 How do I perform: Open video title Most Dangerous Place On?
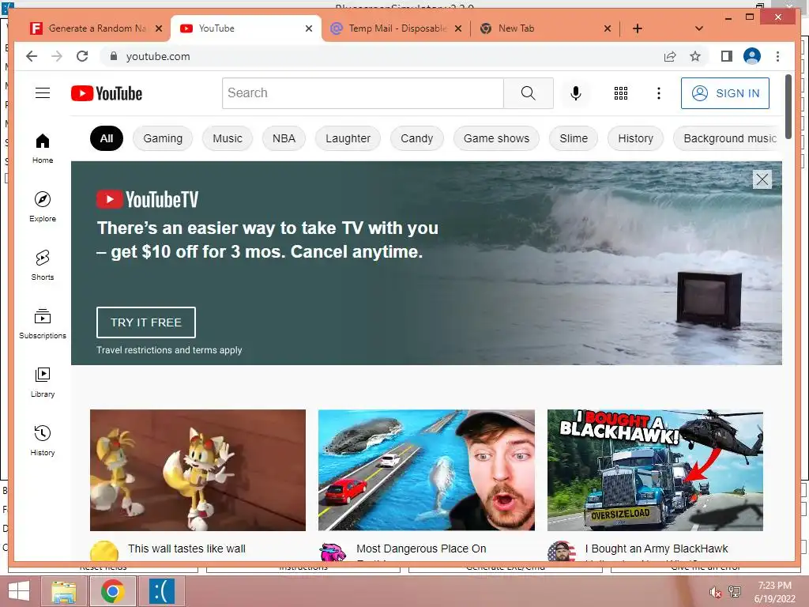[x=421, y=549]
